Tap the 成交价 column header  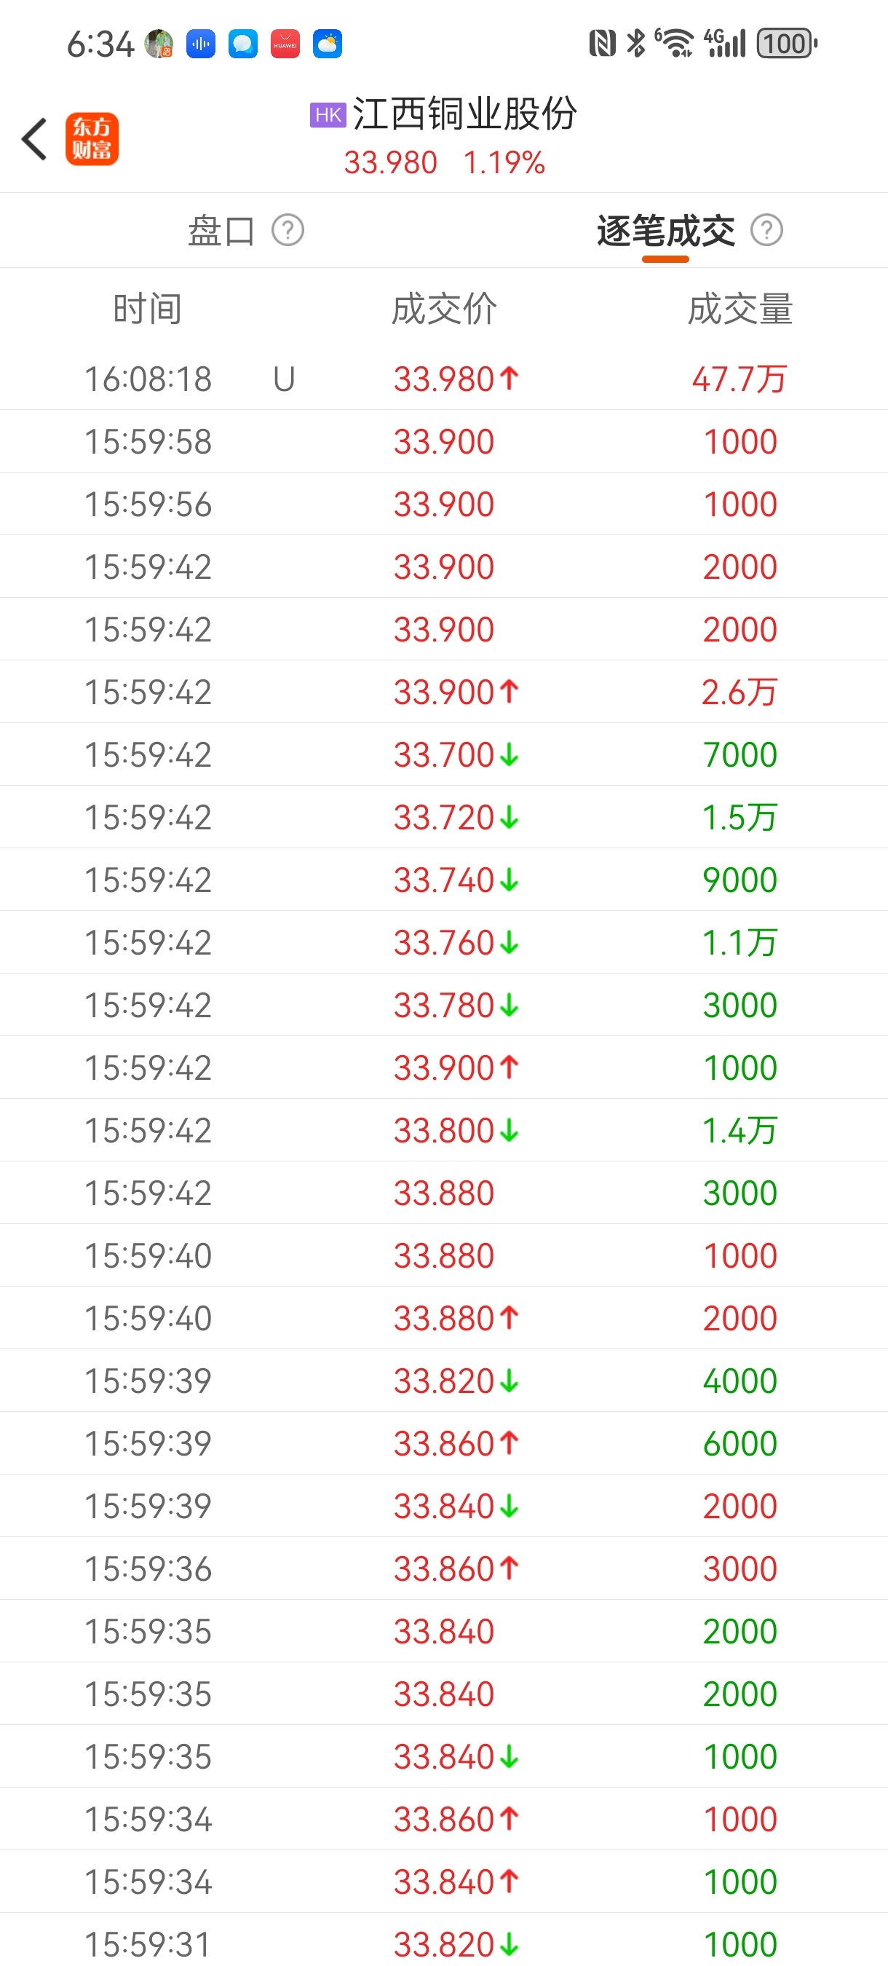444,309
